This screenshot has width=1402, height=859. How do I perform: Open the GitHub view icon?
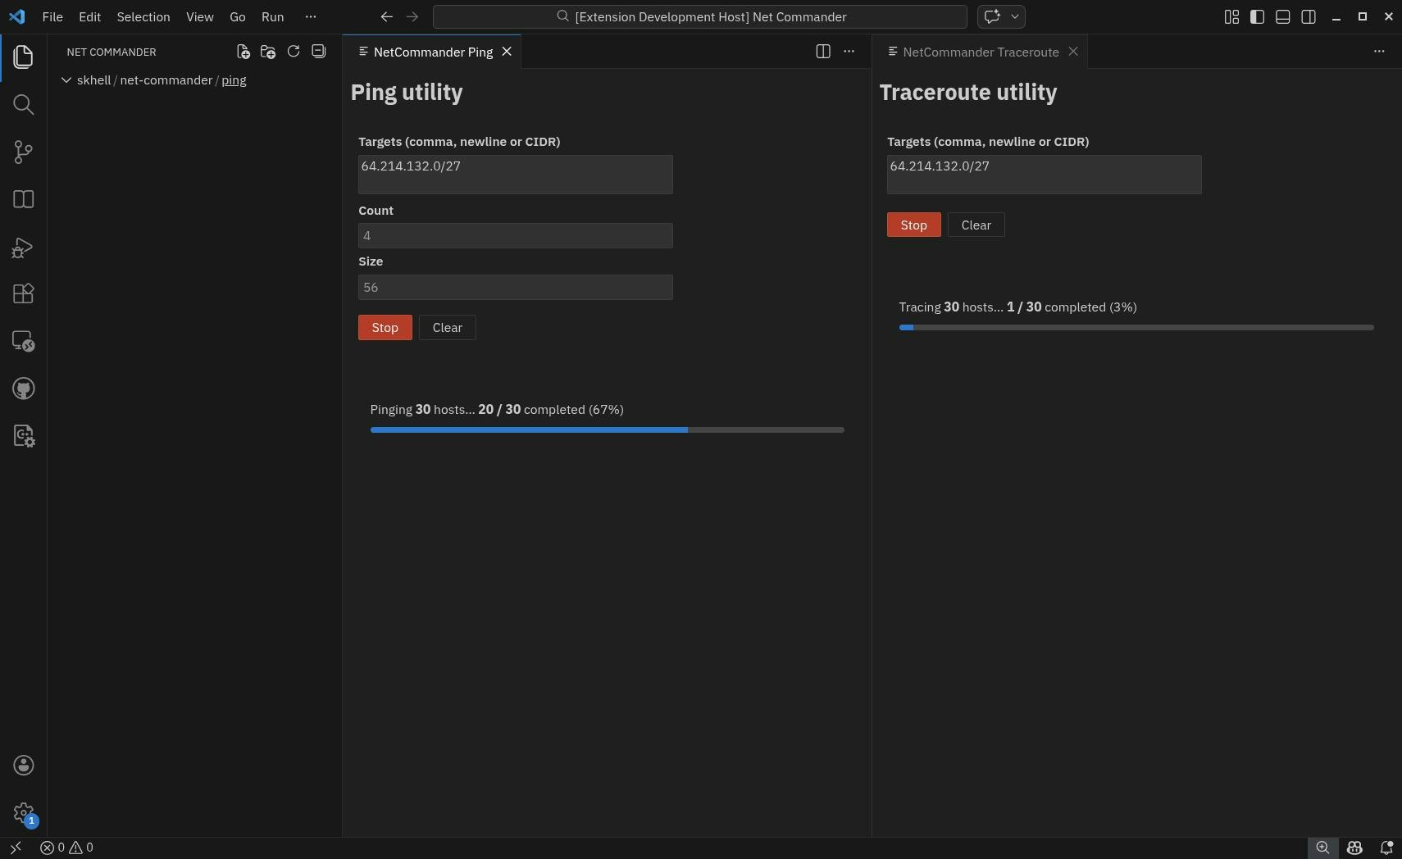click(x=23, y=389)
